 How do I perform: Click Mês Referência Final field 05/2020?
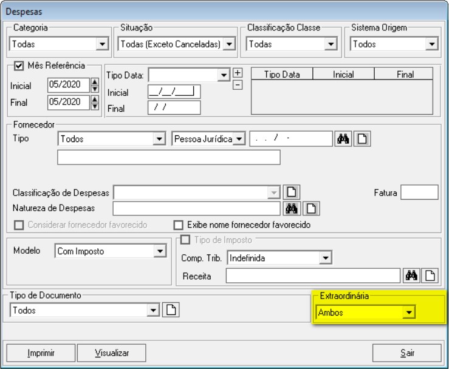(69, 102)
